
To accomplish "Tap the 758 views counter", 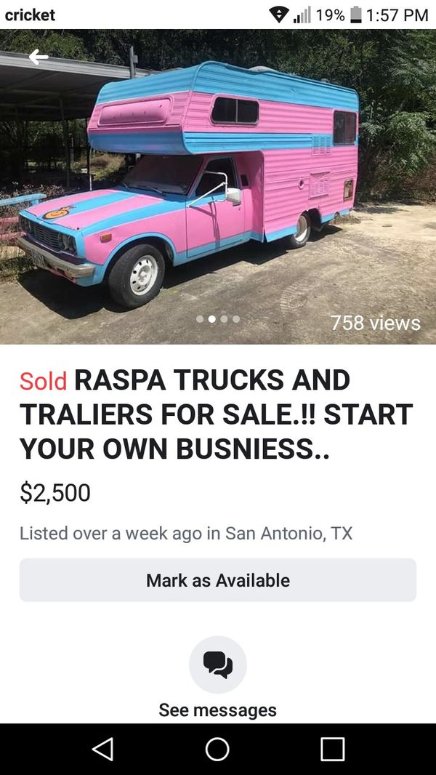I will 375,323.
